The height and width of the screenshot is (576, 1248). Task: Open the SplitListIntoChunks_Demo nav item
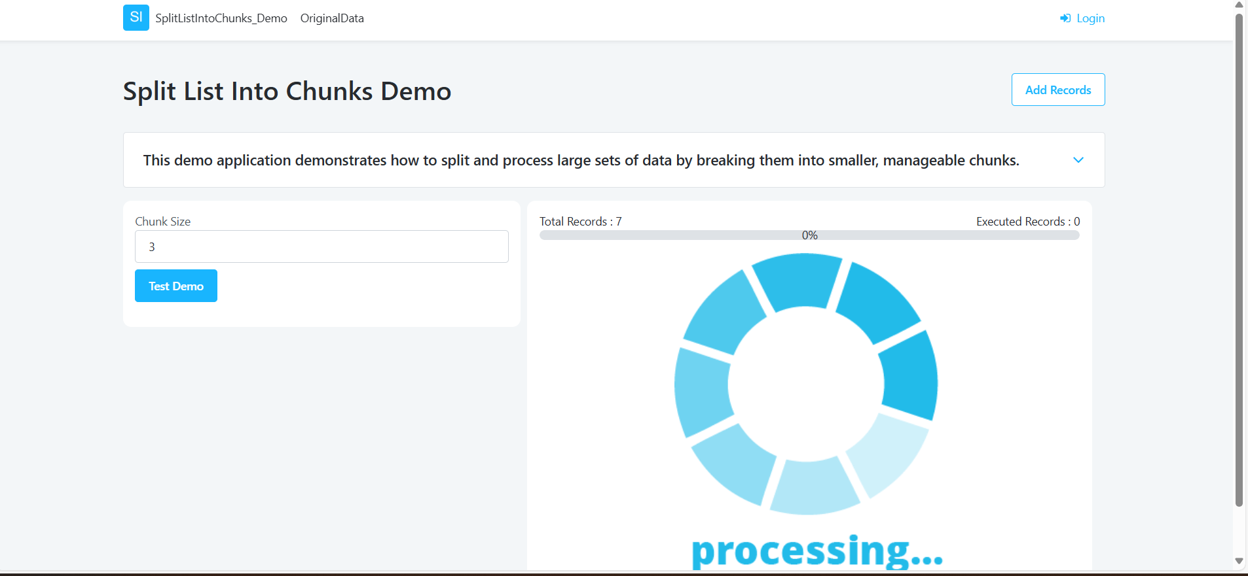point(221,18)
